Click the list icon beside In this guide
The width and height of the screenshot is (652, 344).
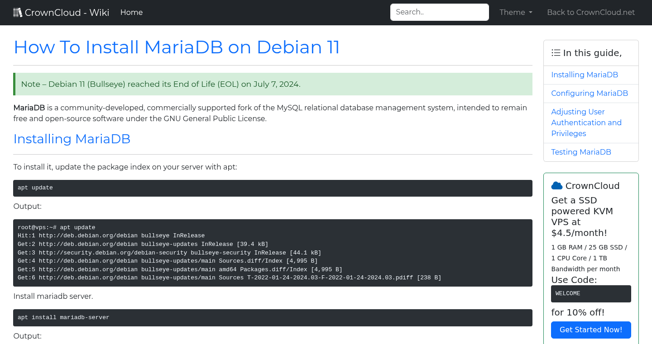coord(556,53)
